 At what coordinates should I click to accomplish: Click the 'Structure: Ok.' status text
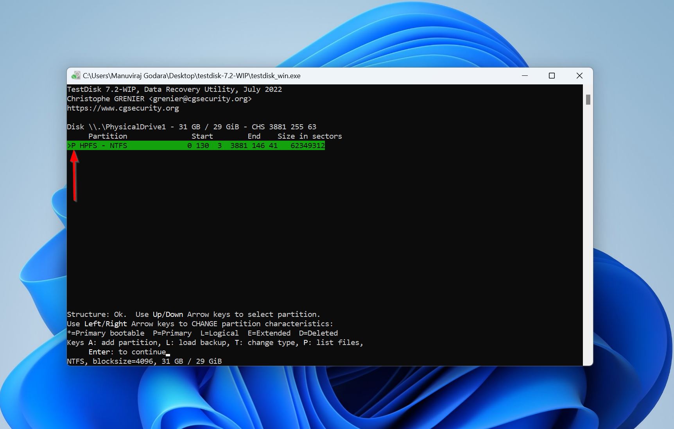pyautogui.click(x=97, y=314)
